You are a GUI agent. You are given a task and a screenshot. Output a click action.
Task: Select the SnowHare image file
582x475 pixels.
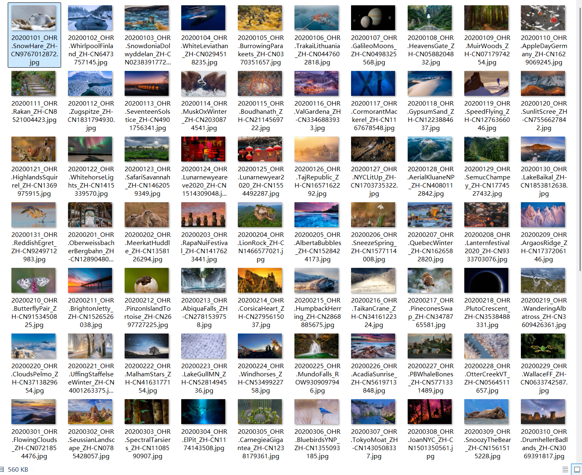tap(34, 18)
